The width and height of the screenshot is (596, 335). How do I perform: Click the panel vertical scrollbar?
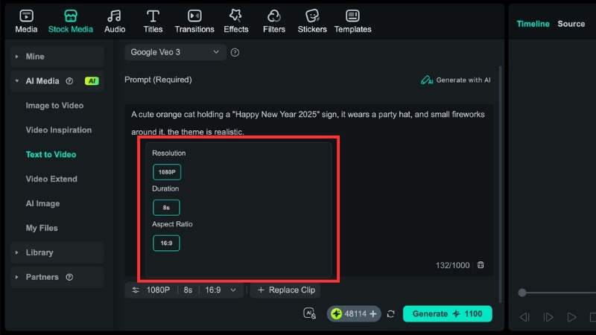pos(500,184)
